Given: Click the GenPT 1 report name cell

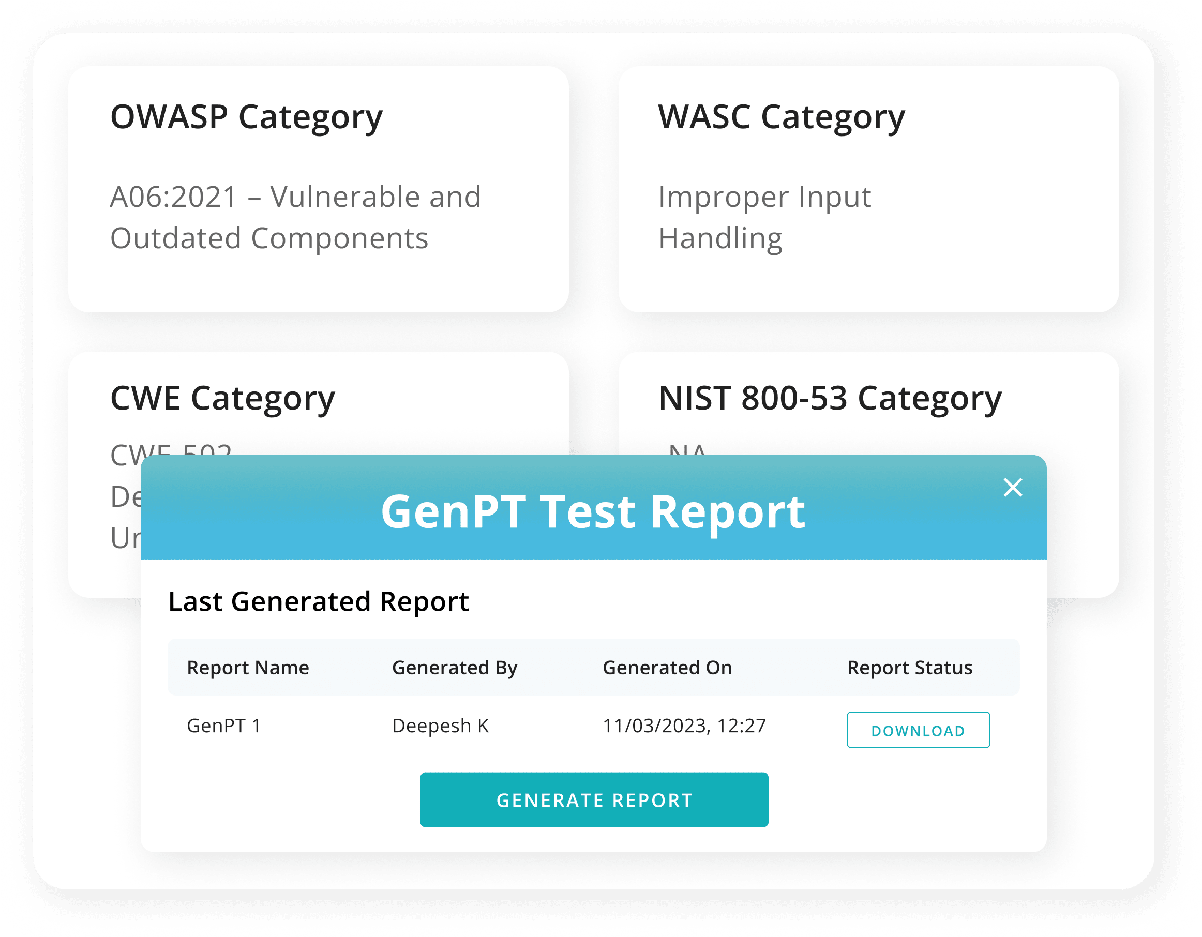Looking at the screenshot, I should tap(224, 726).
